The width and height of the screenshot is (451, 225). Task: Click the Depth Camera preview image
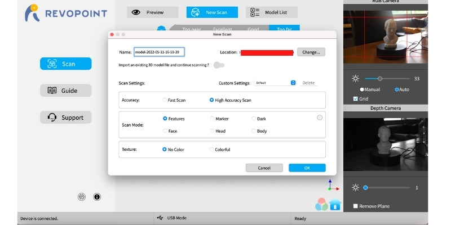tap(386, 145)
